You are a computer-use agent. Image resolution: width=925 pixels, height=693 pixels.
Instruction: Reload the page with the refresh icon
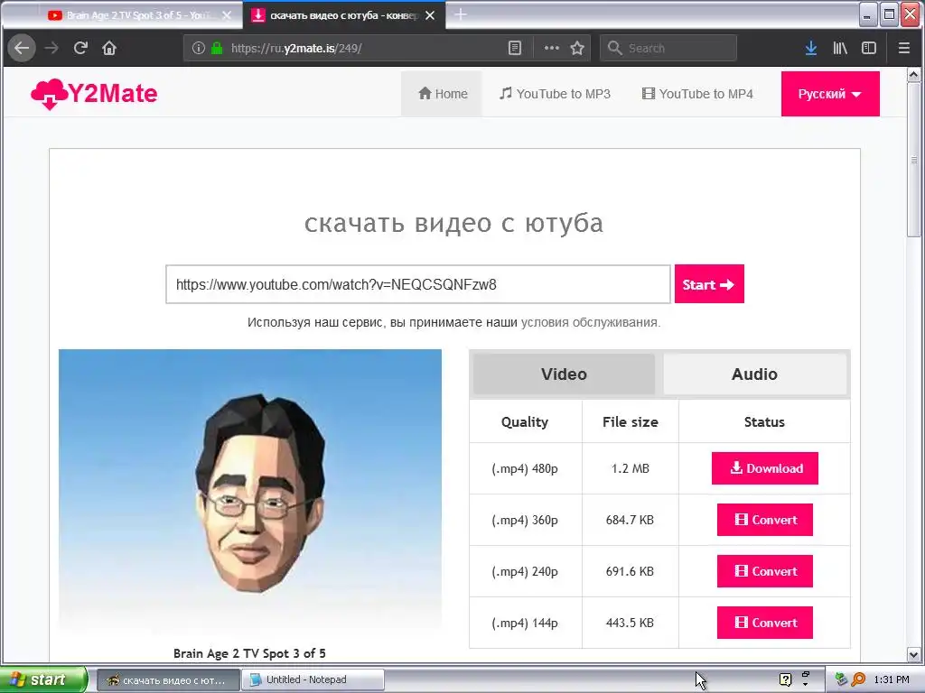coord(80,49)
